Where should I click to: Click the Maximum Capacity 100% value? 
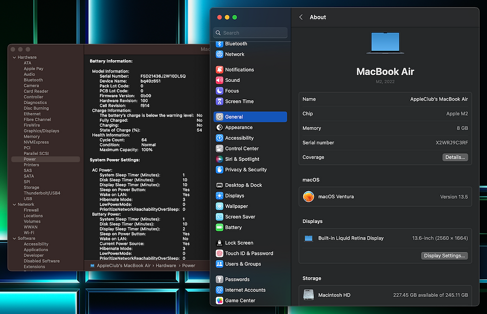(x=147, y=150)
